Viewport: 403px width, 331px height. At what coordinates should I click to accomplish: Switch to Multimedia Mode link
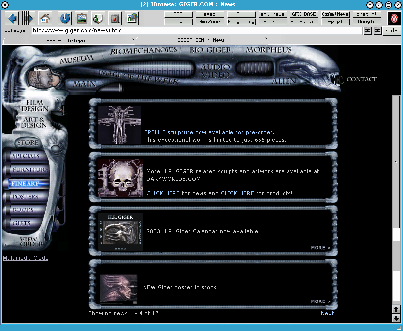click(26, 258)
